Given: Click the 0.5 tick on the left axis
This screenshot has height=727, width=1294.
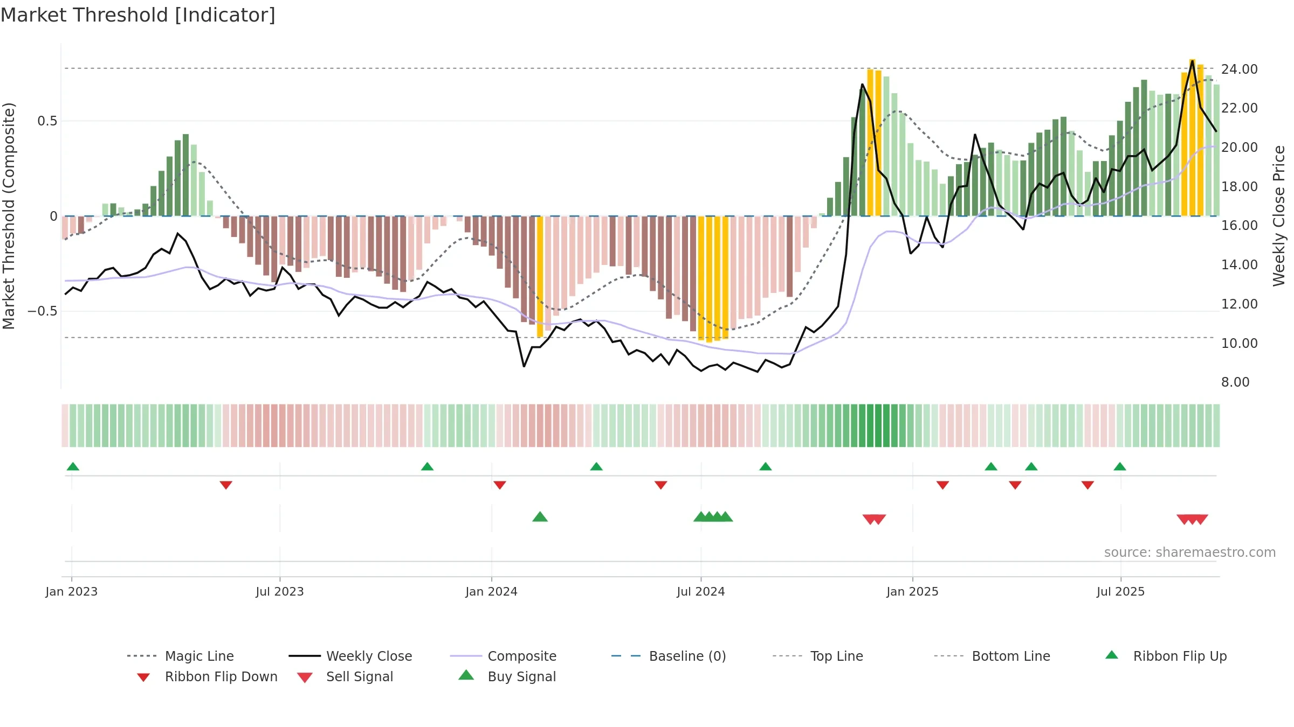Looking at the screenshot, I should click(47, 121).
